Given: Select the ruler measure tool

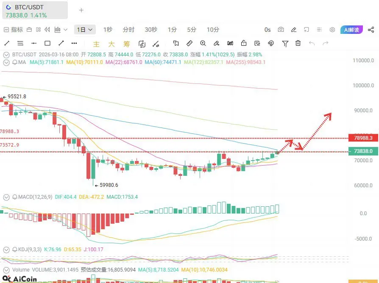Looking at the screenshot, I should tap(189, 44).
